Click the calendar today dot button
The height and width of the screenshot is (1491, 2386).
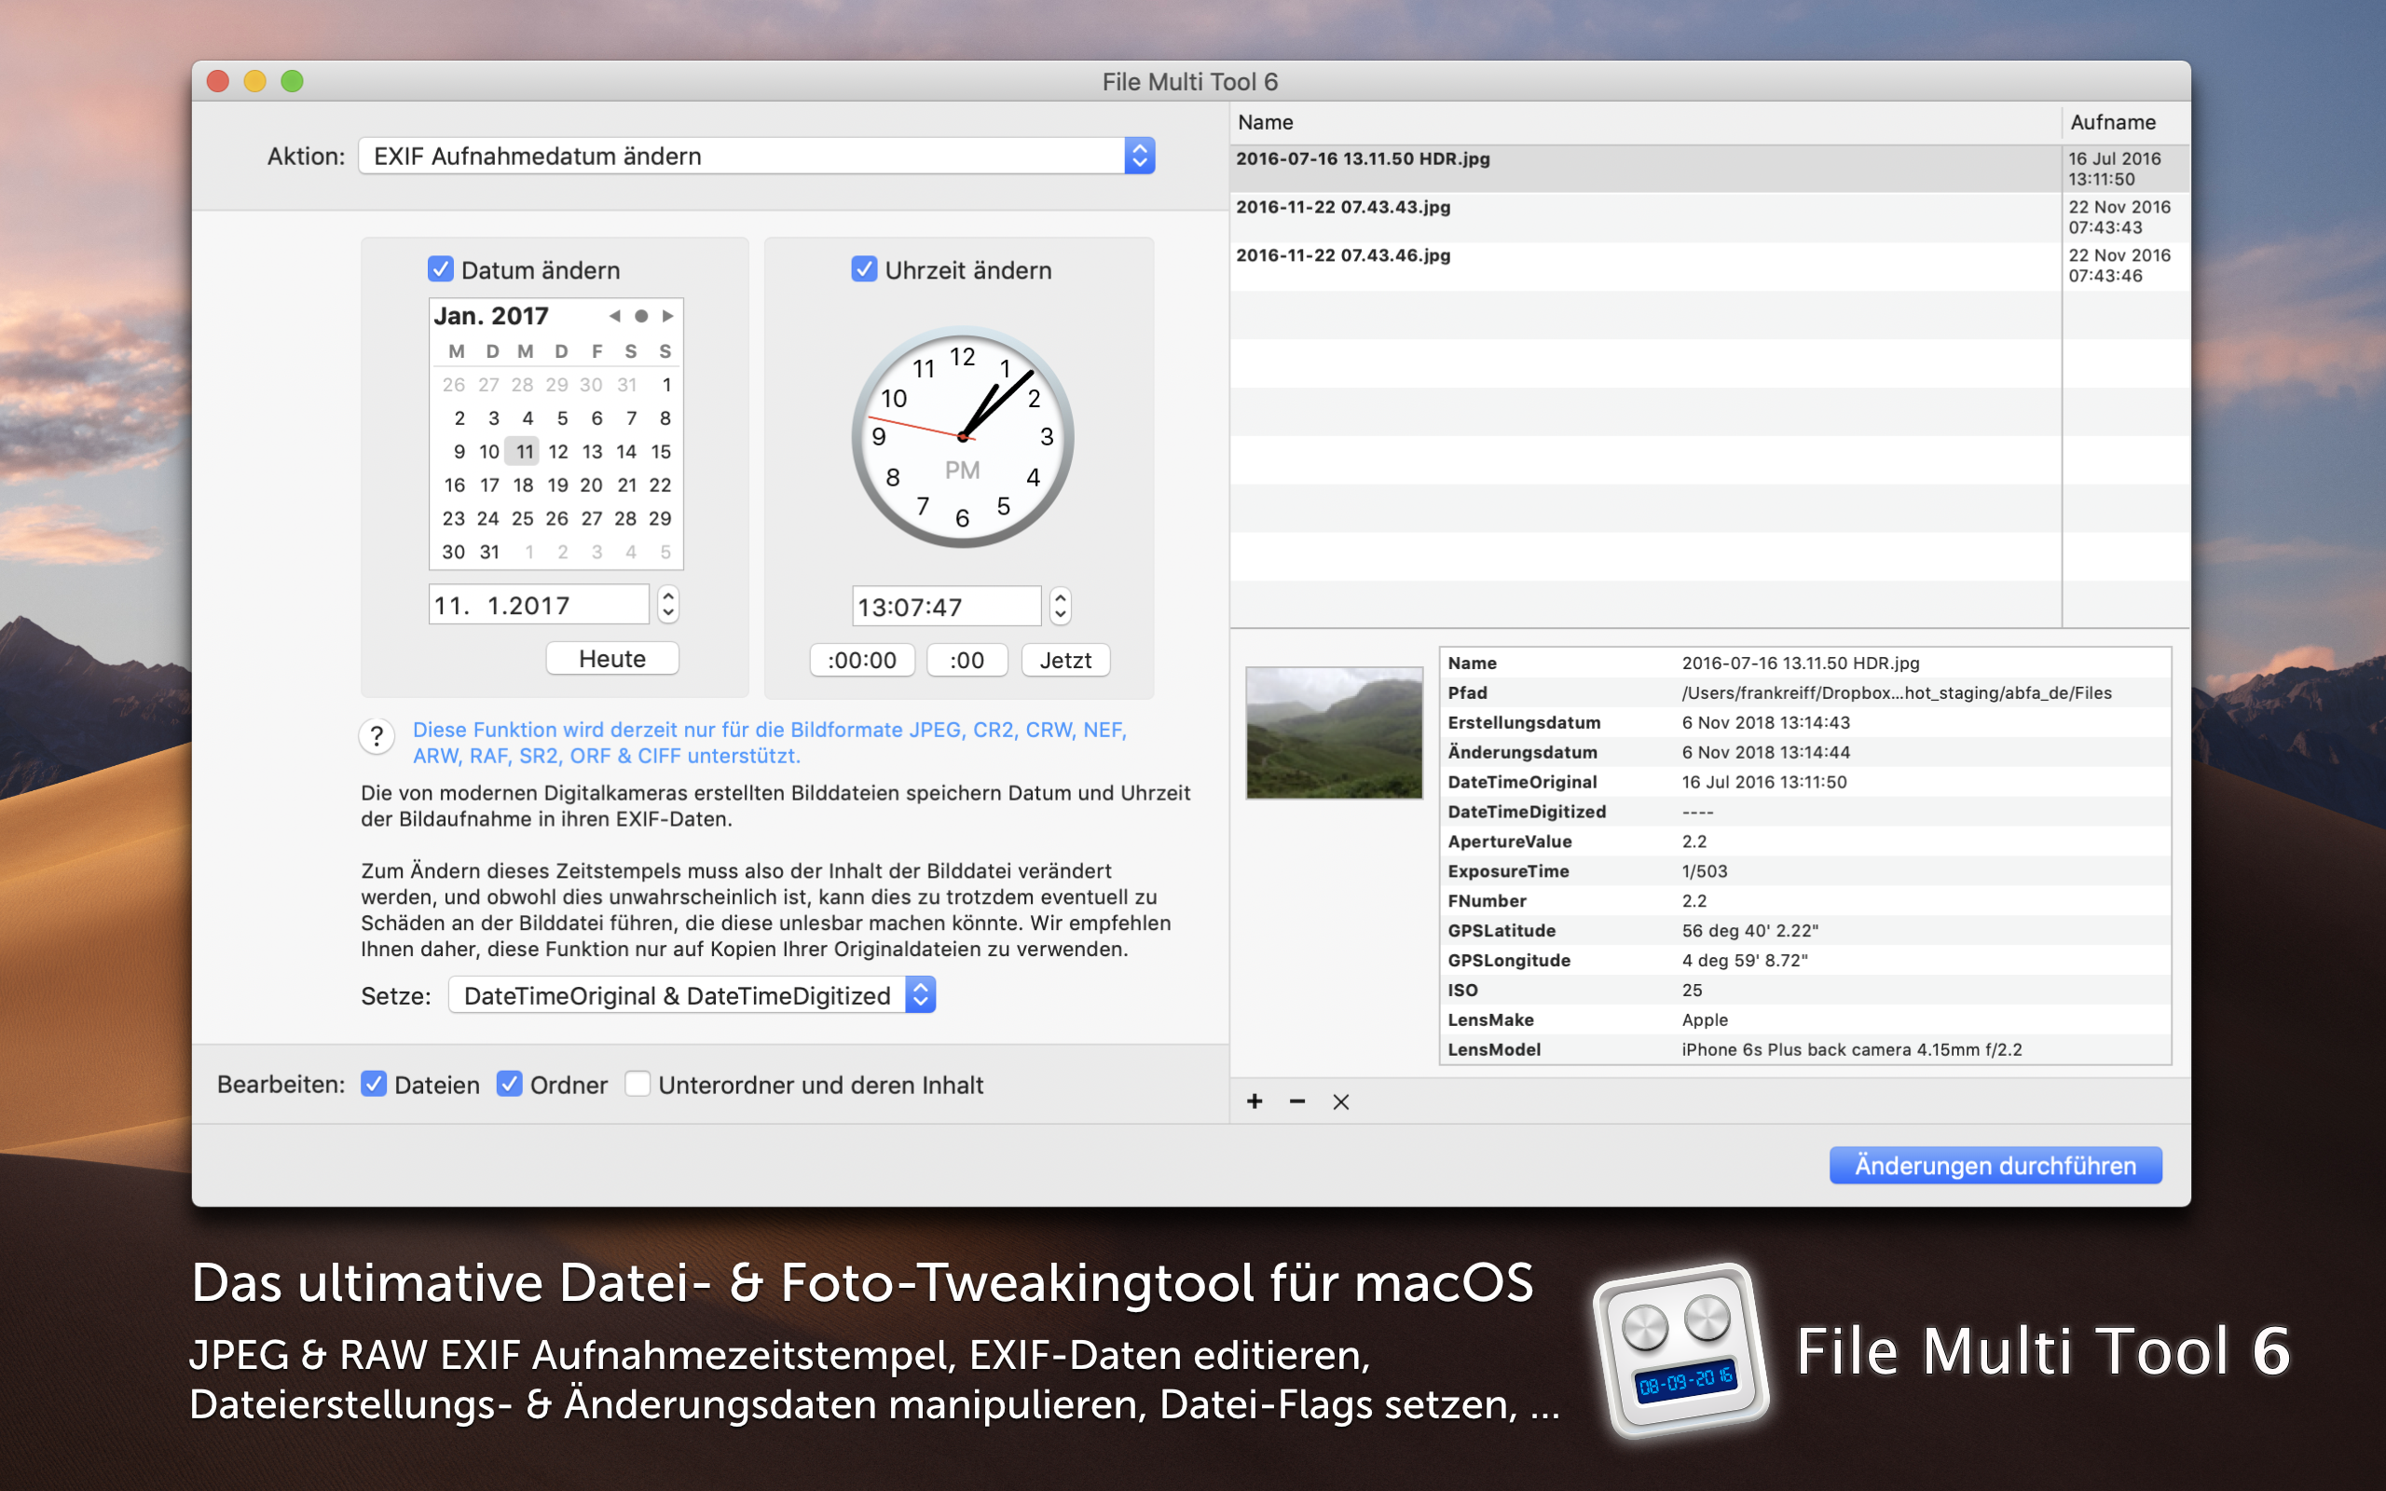point(642,316)
